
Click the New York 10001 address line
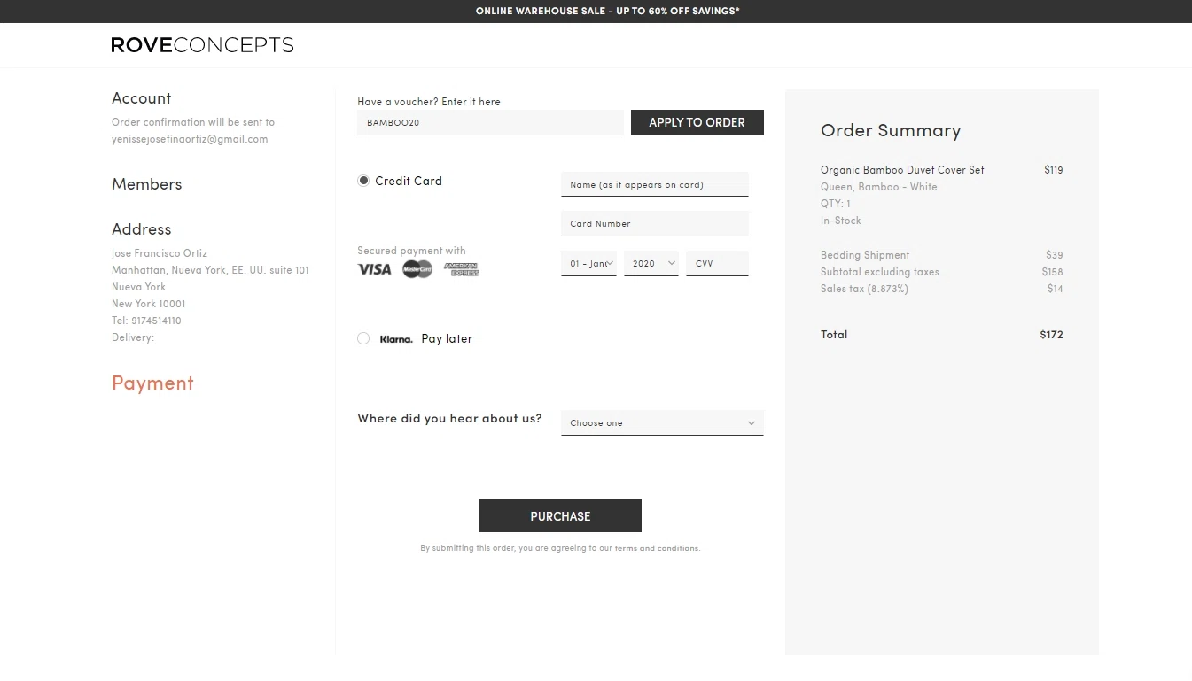point(149,304)
